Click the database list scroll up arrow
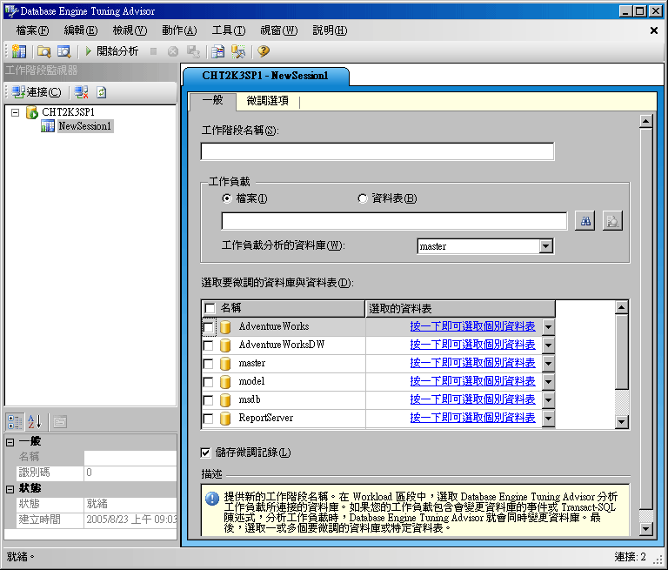Screen dimensions: 668x570 pyautogui.click(x=622, y=307)
